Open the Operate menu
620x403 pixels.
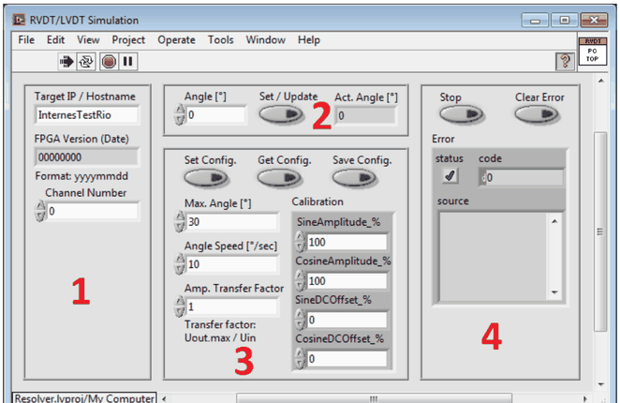click(x=176, y=40)
